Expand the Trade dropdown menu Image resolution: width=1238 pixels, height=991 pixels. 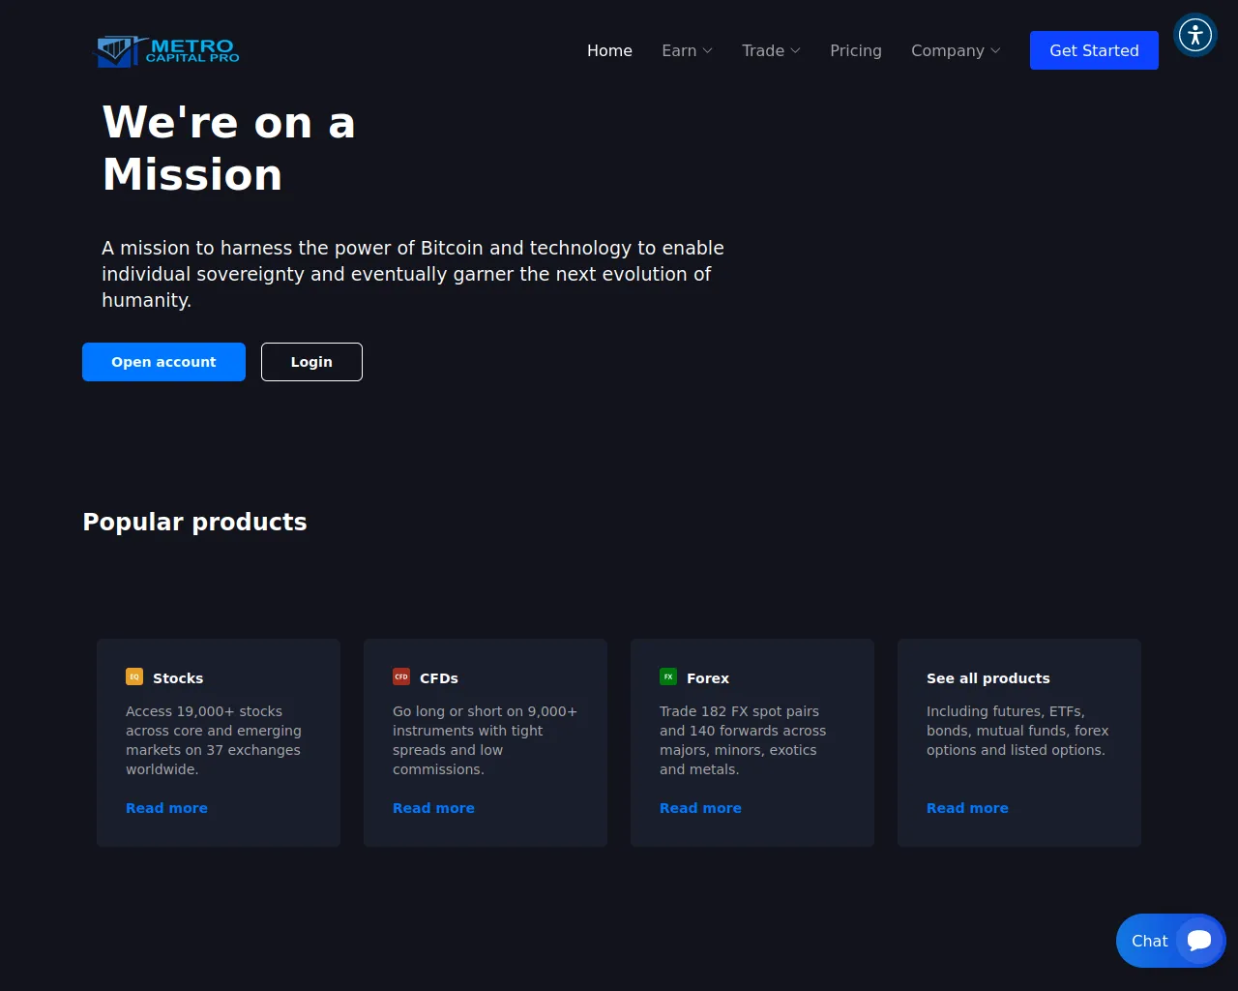[x=771, y=50]
